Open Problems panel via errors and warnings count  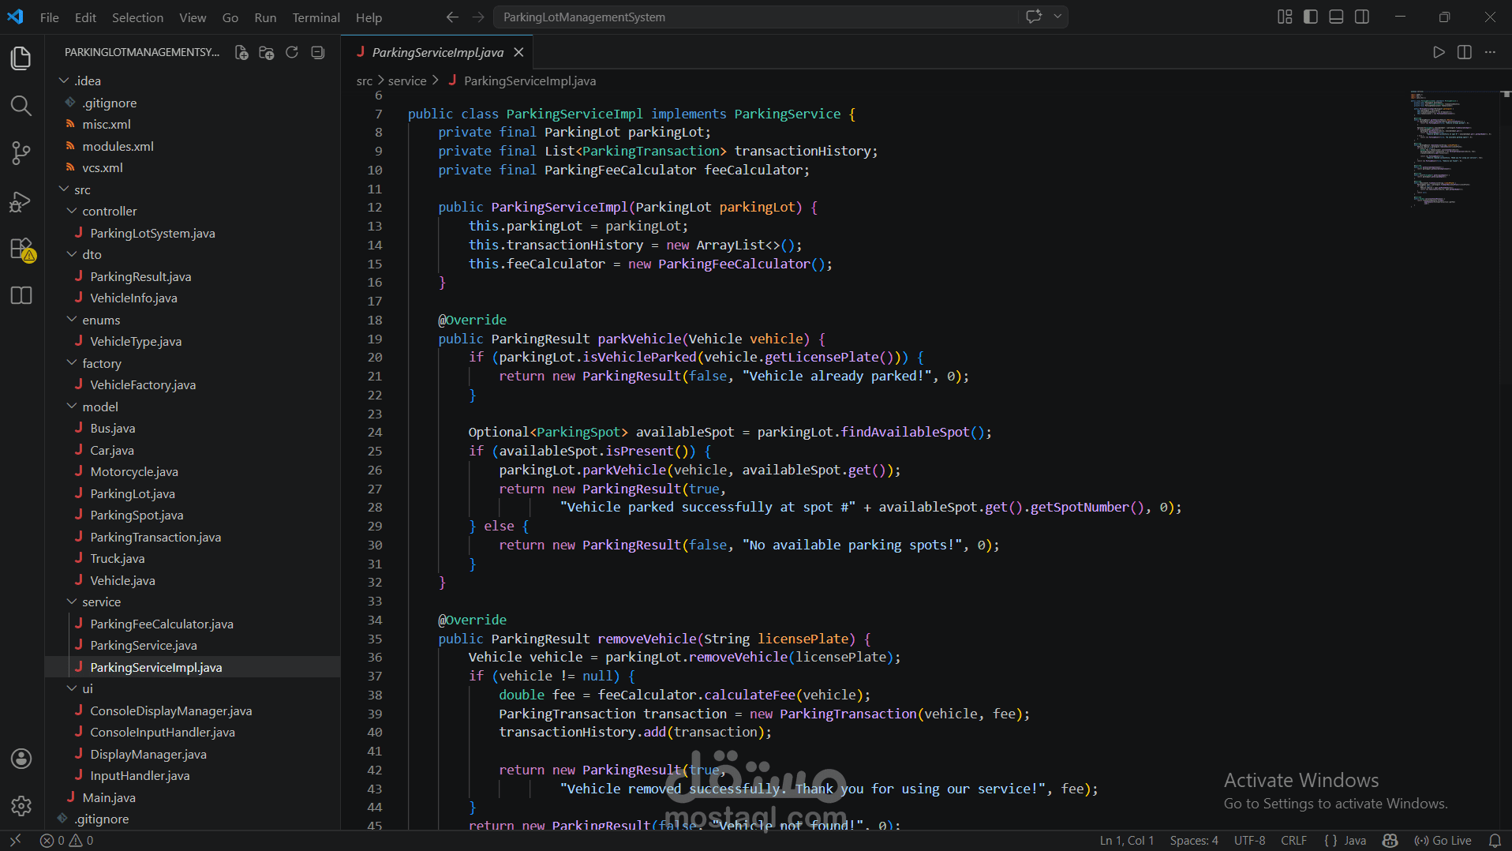tap(67, 841)
